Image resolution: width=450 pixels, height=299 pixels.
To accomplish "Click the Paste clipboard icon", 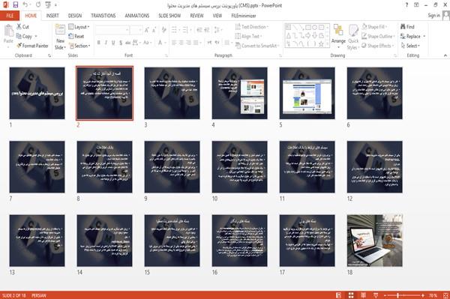I will (x=8, y=31).
